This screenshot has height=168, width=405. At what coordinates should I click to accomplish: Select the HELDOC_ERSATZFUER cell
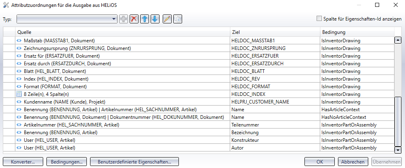coord(275,56)
